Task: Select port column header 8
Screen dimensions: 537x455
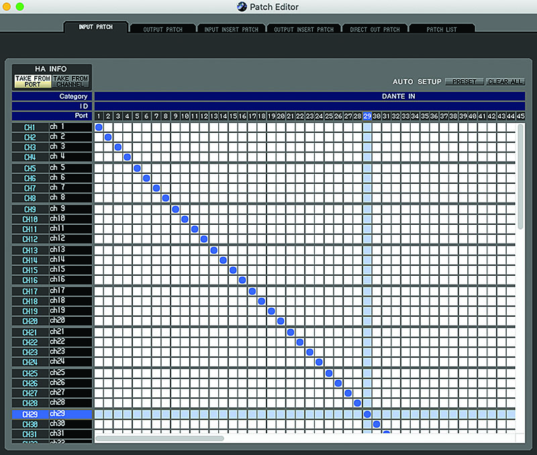Action: pyautogui.click(x=166, y=116)
